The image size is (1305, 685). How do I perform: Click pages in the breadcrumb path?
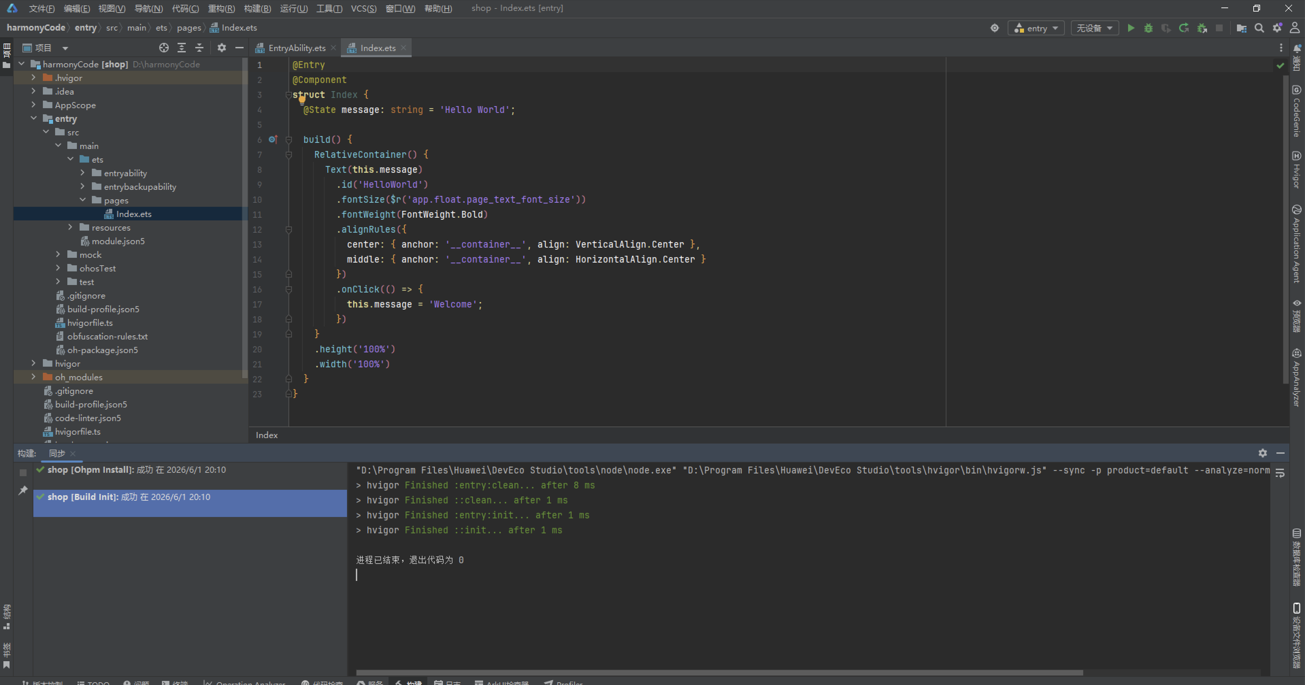coord(189,28)
